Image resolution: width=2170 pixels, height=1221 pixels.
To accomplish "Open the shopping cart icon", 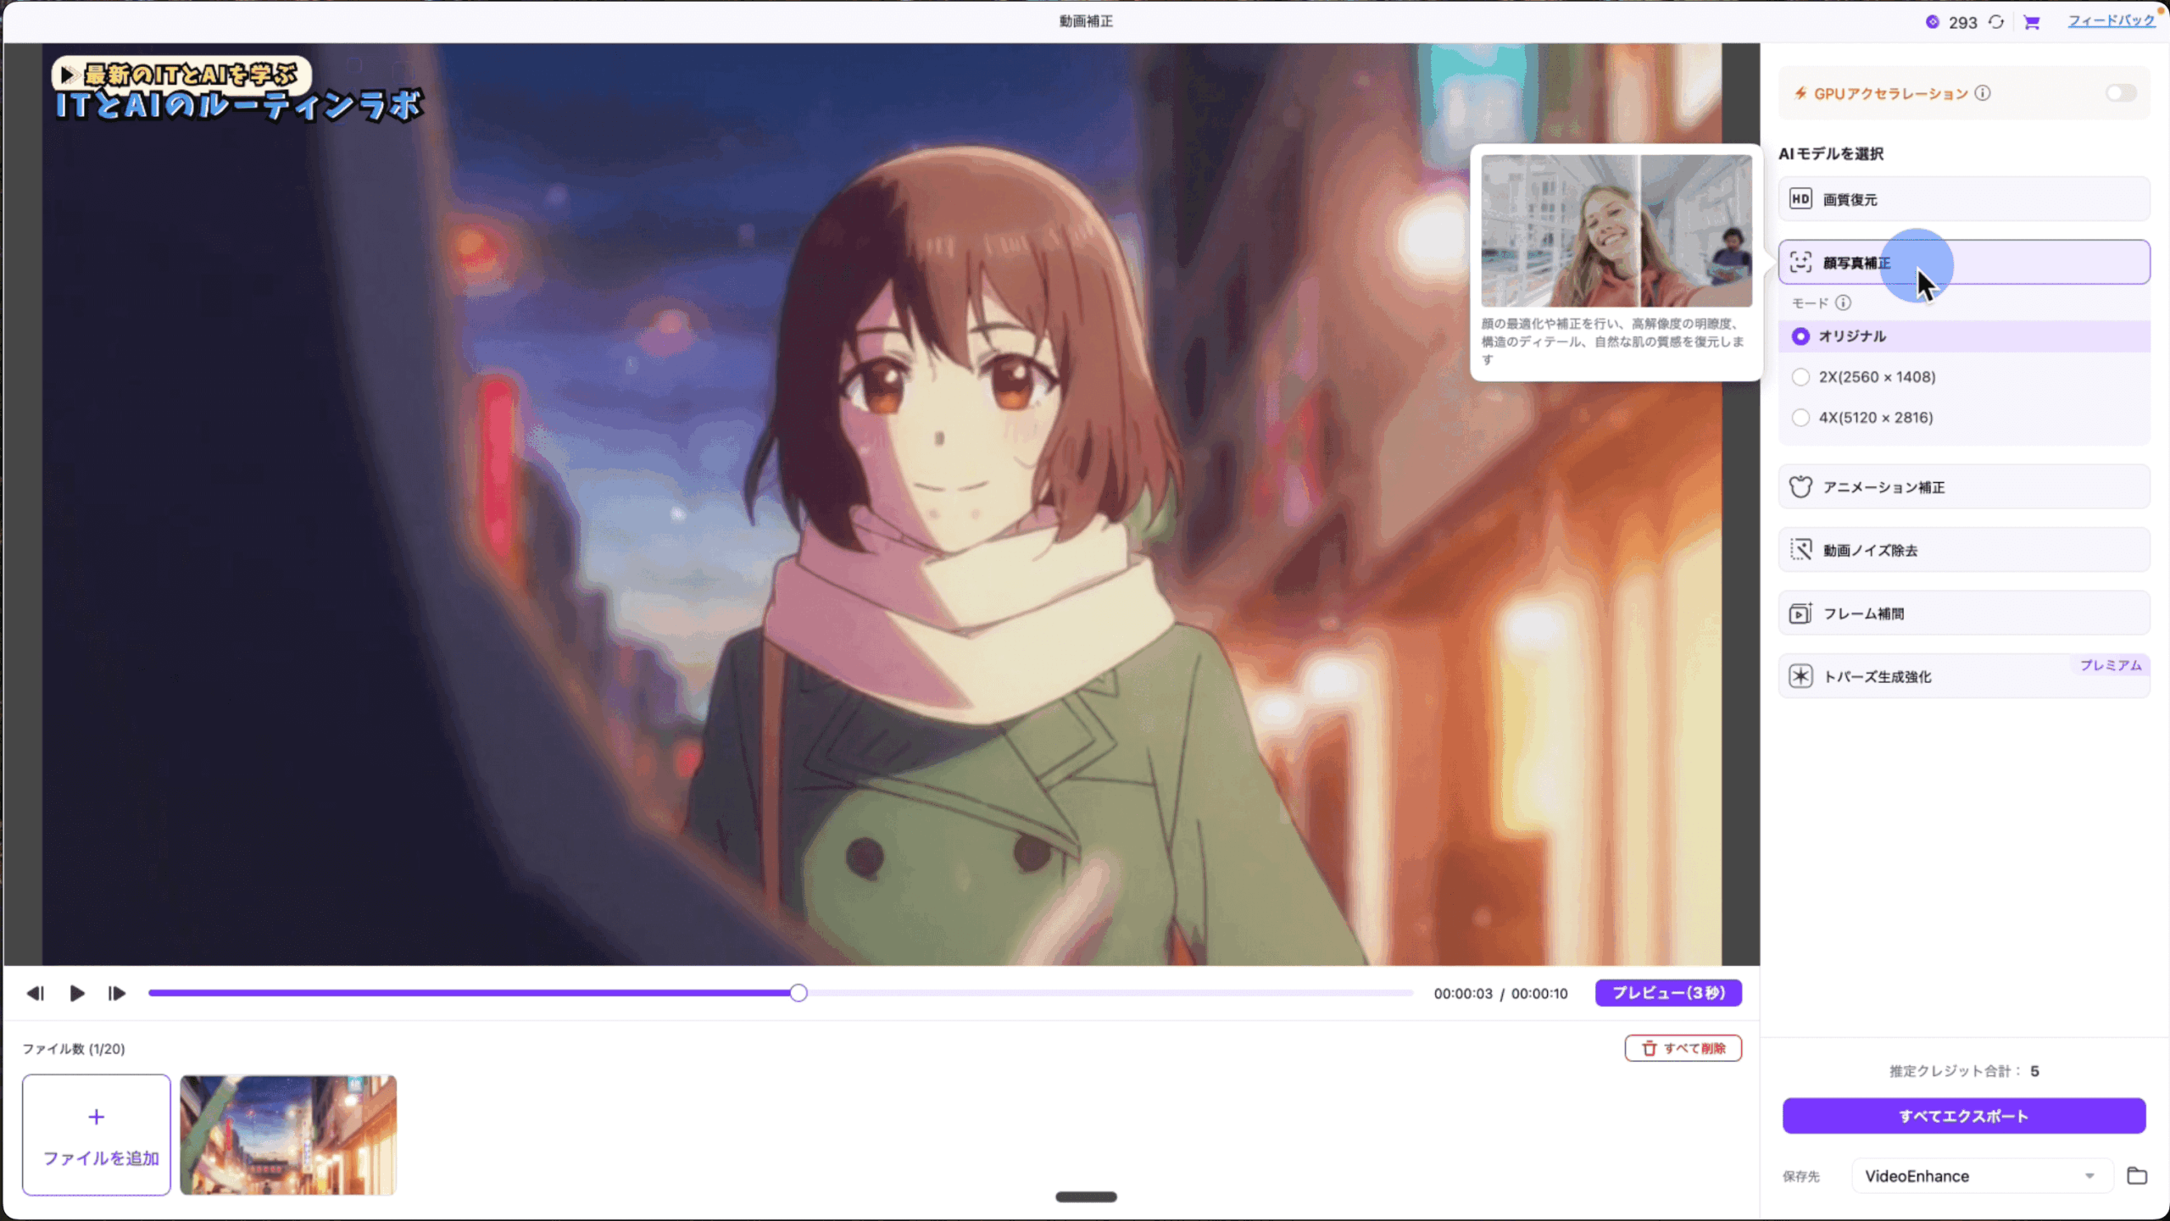I will [2032, 22].
